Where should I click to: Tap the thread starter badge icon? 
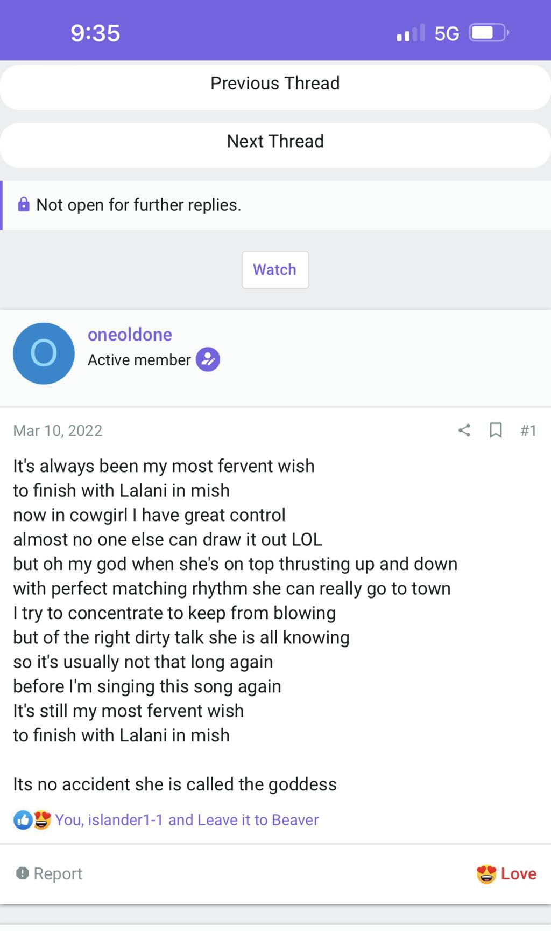coord(208,359)
